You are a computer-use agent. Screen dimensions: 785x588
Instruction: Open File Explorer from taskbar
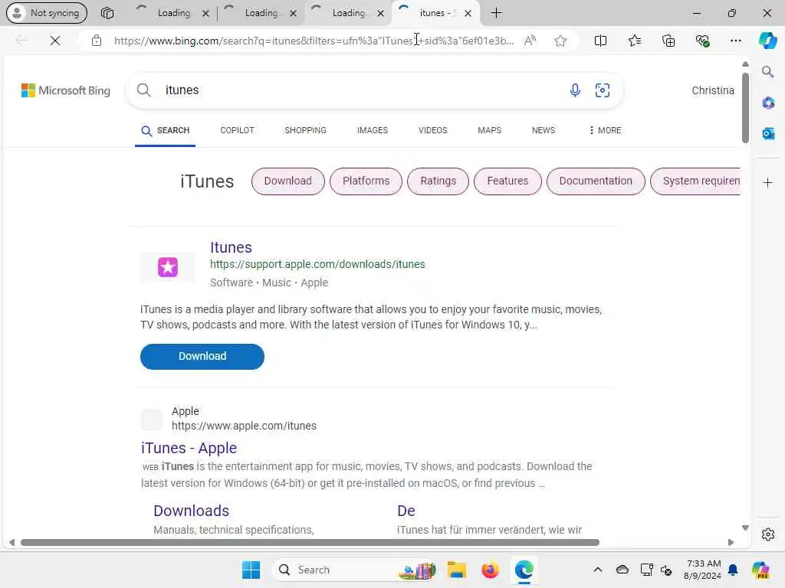click(x=457, y=570)
